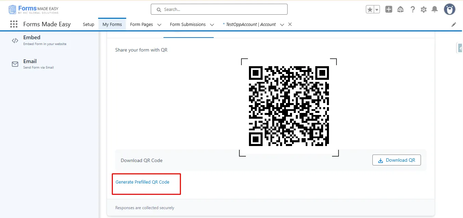Expand the Form Submissions dropdown chevron
The image size is (463, 218).
tap(212, 25)
